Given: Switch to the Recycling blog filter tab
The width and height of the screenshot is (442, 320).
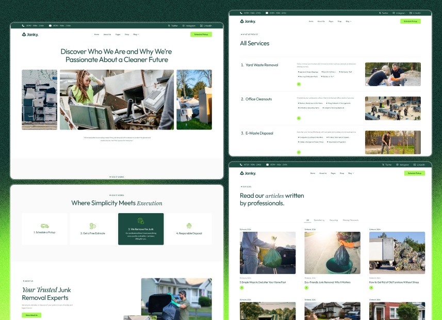Looking at the screenshot, I should tap(333, 220).
